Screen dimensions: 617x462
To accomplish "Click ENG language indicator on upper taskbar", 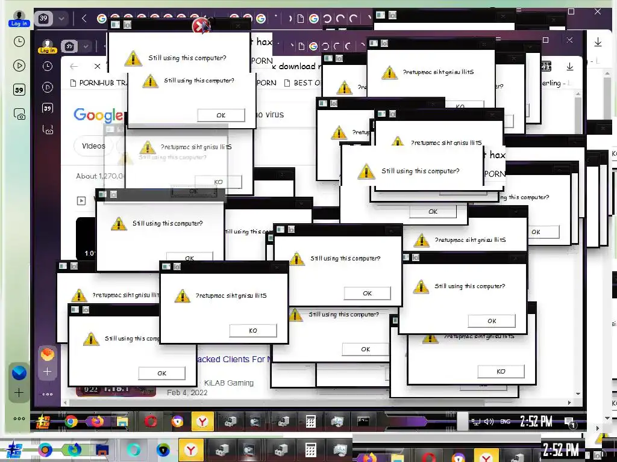I will (506, 422).
